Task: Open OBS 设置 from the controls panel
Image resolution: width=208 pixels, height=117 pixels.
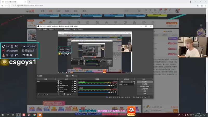Action: coord(145,91)
